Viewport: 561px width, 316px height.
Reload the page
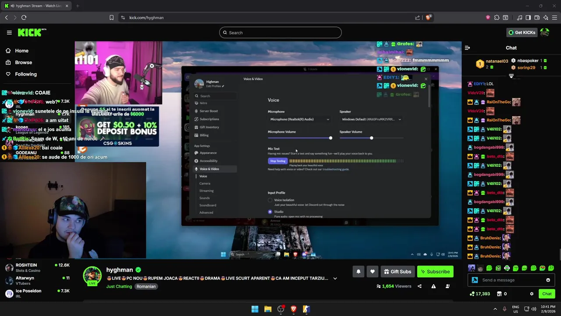pyautogui.click(x=24, y=18)
